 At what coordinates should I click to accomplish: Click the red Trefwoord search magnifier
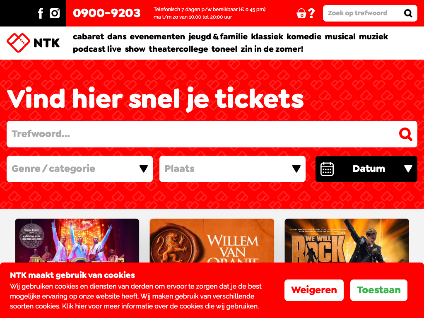coord(405,134)
